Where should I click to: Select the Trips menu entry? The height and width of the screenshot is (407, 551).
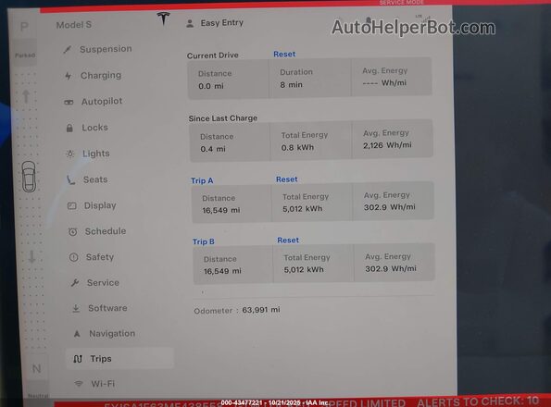pyautogui.click(x=119, y=359)
